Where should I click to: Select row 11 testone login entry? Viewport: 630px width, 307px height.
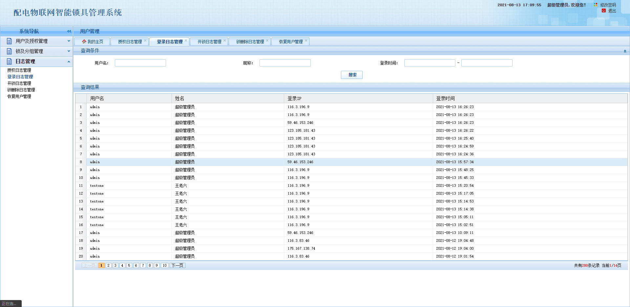[x=351, y=185]
